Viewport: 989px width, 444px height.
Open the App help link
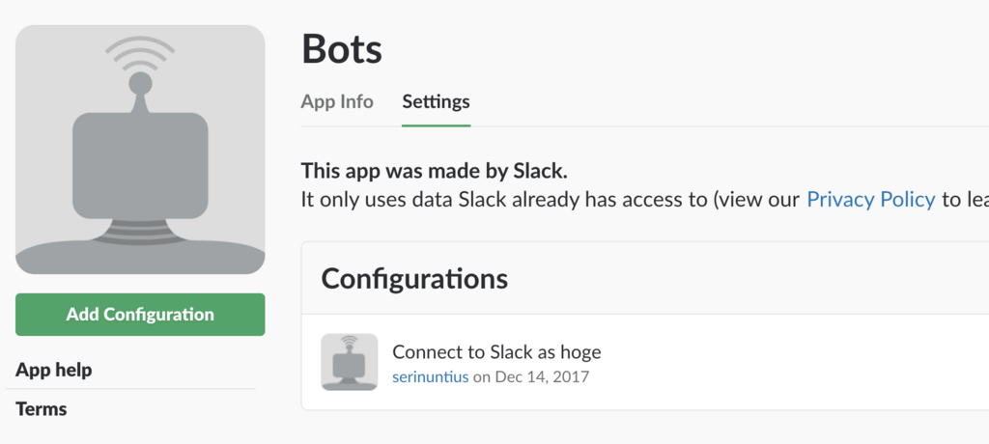click(54, 370)
